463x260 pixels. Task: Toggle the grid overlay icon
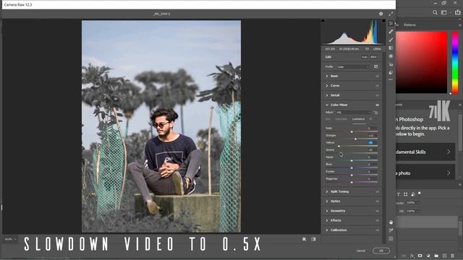391,239
